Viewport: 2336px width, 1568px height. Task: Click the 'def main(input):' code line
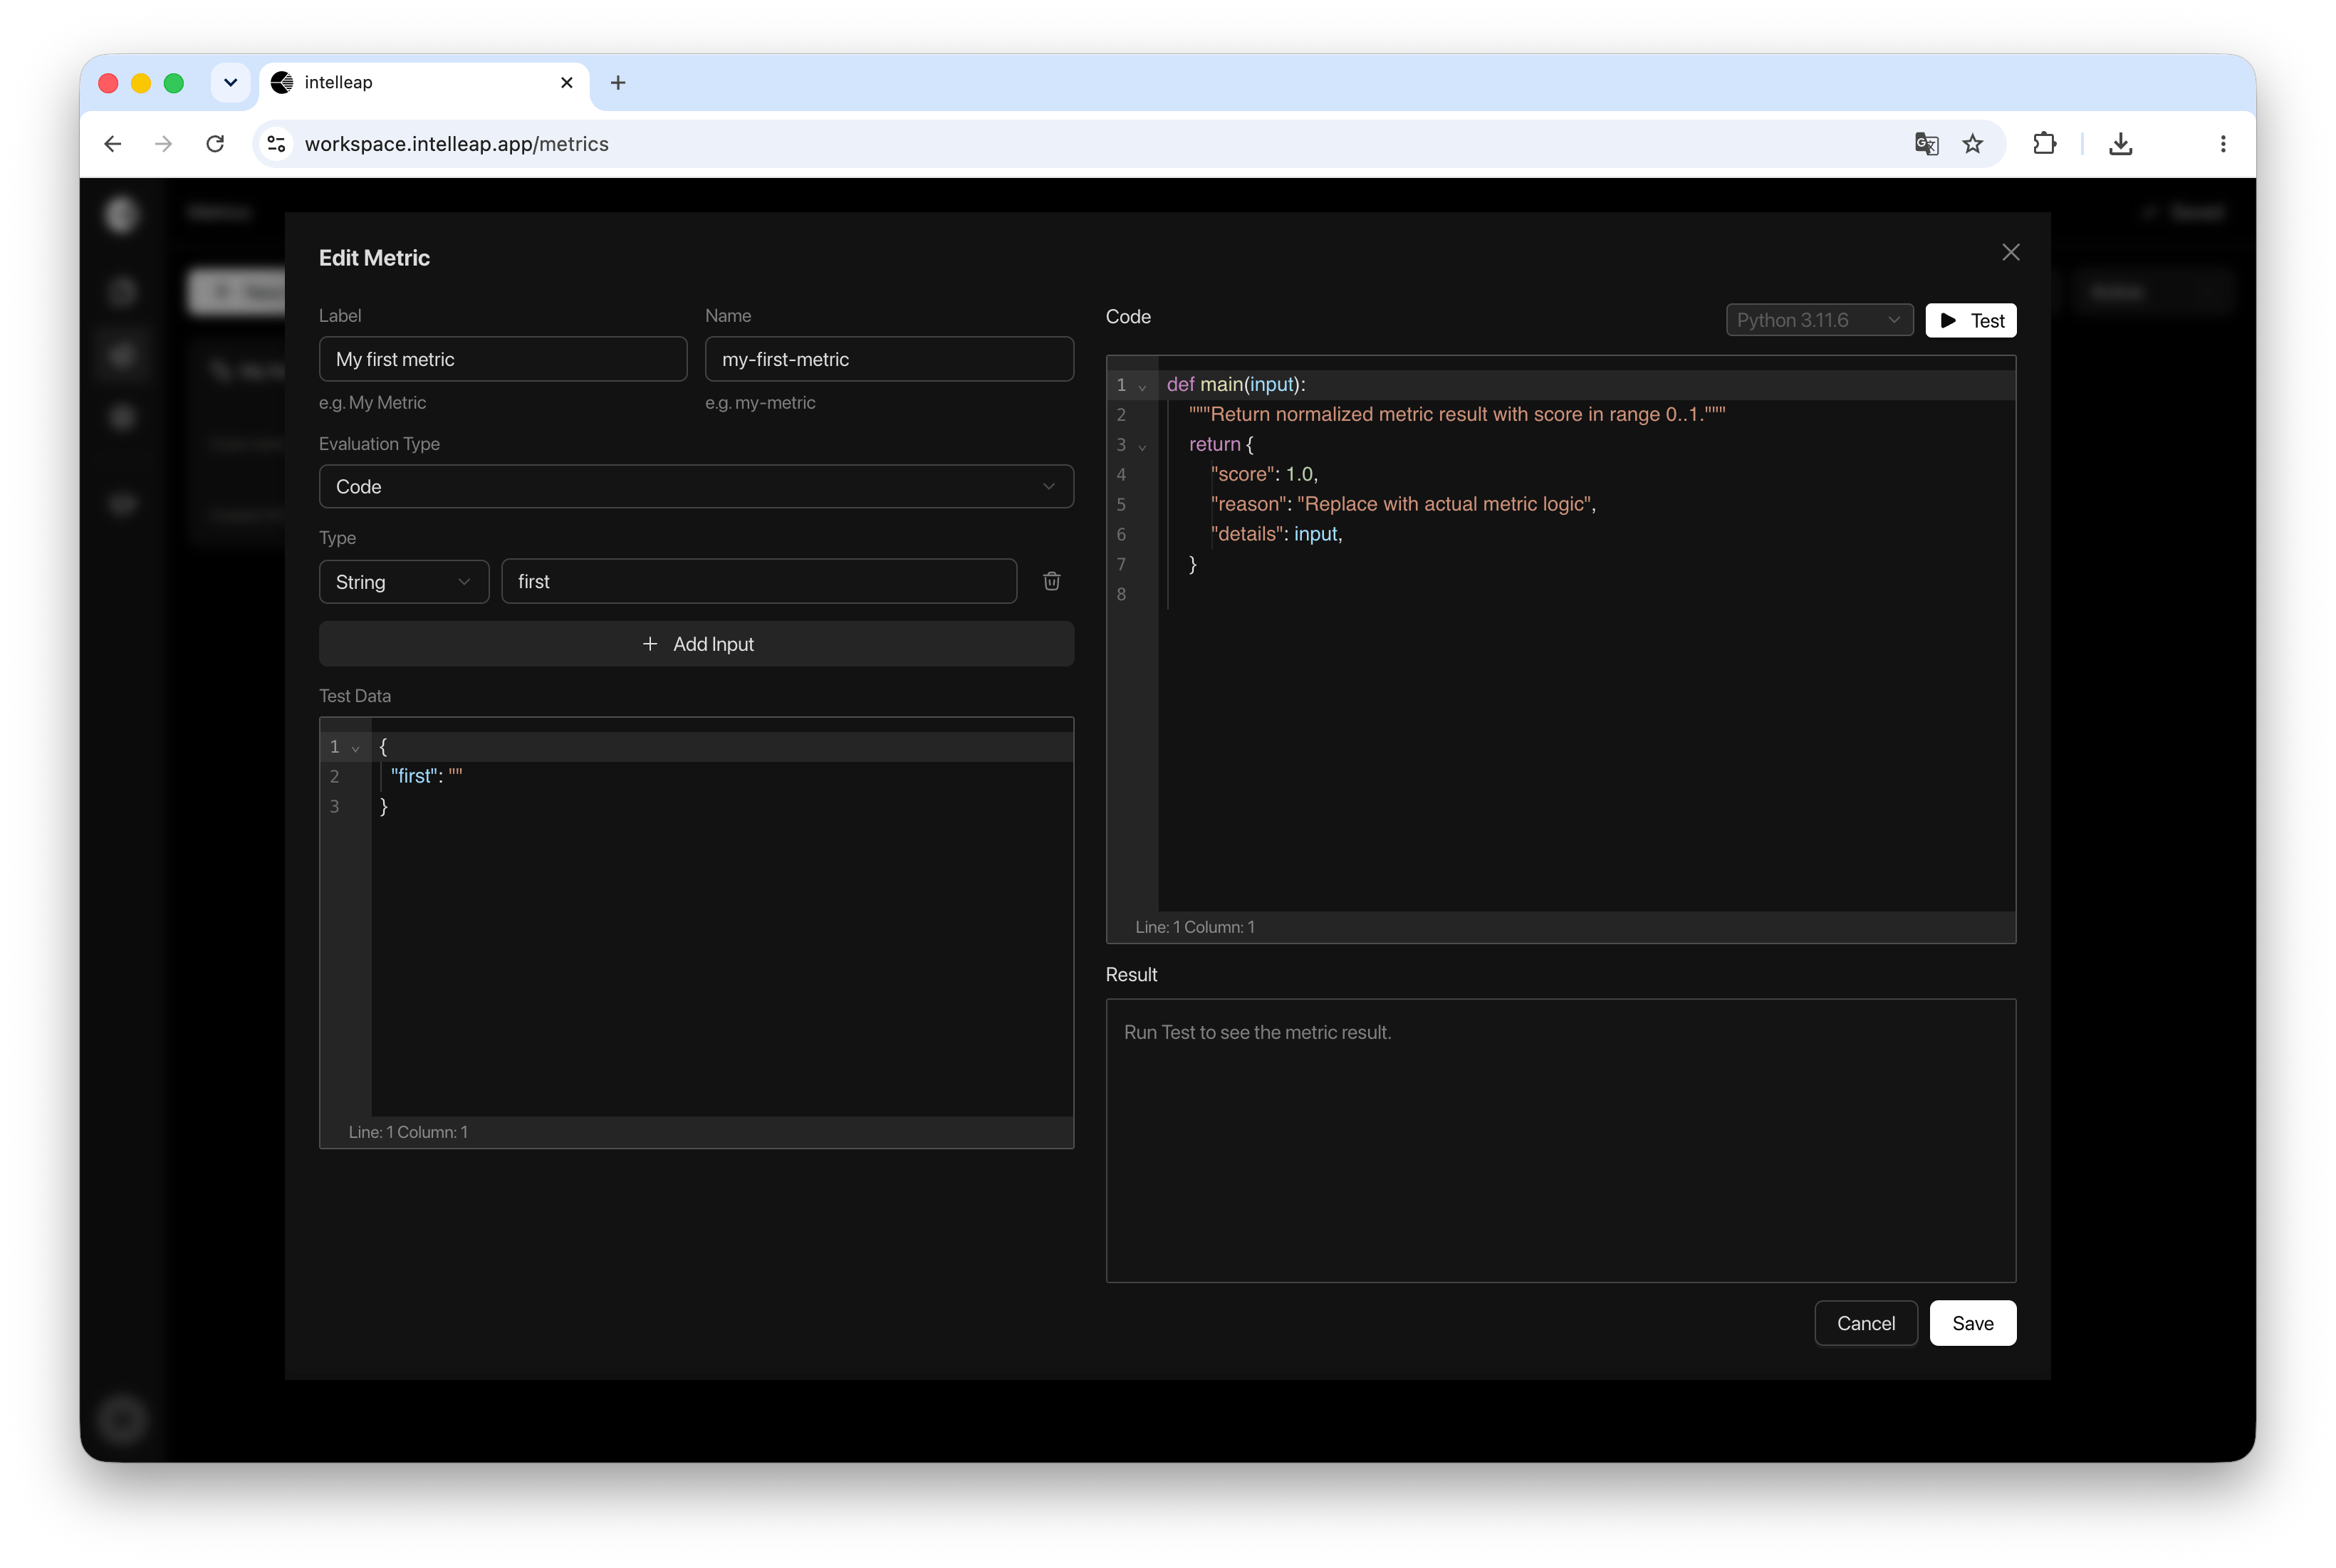pos(1236,384)
